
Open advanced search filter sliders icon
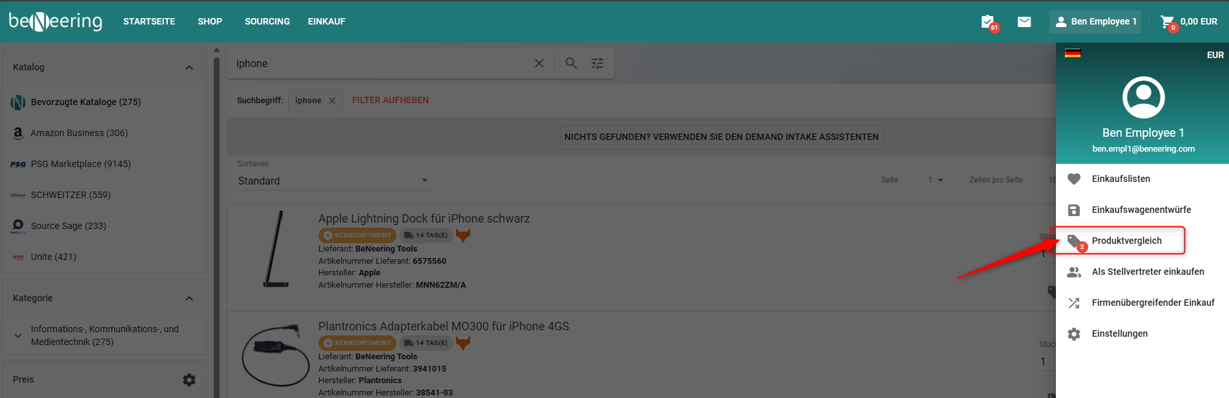(597, 63)
